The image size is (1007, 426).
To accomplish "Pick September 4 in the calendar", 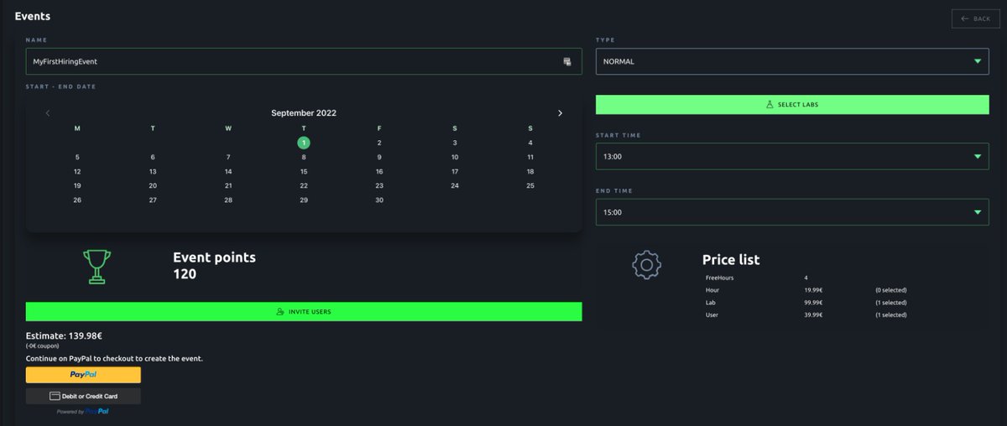I will pos(530,143).
